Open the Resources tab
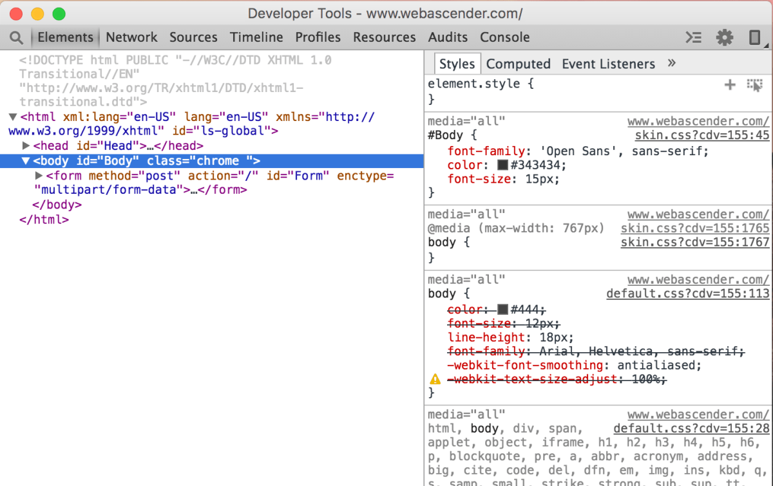The width and height of the screenshot is (773, 486). 385,37
